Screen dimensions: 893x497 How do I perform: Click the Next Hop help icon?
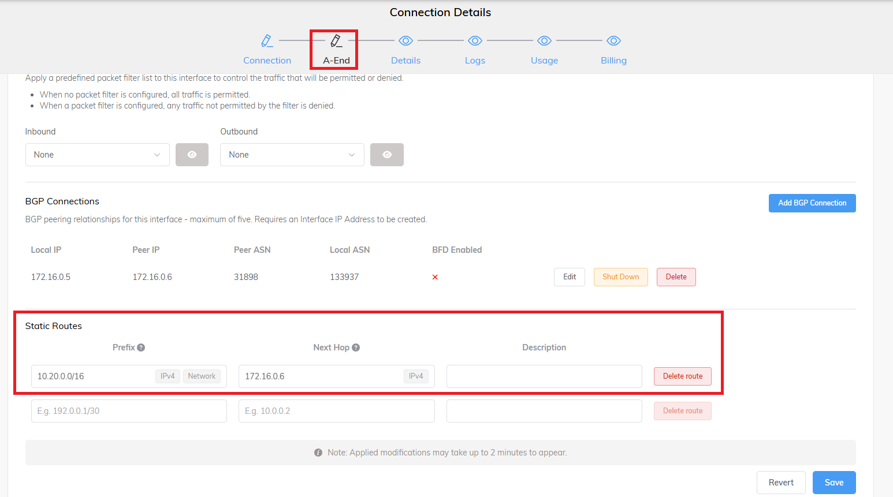tap(356, 347)
